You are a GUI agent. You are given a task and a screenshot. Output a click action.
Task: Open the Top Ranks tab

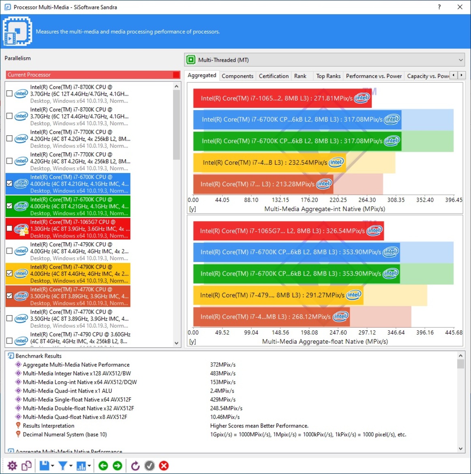tap(328, 76)
